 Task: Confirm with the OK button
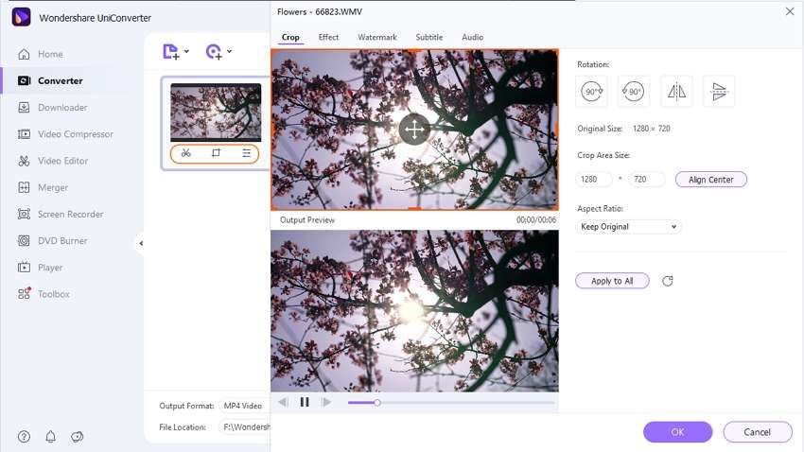click(x=677, y=432)
